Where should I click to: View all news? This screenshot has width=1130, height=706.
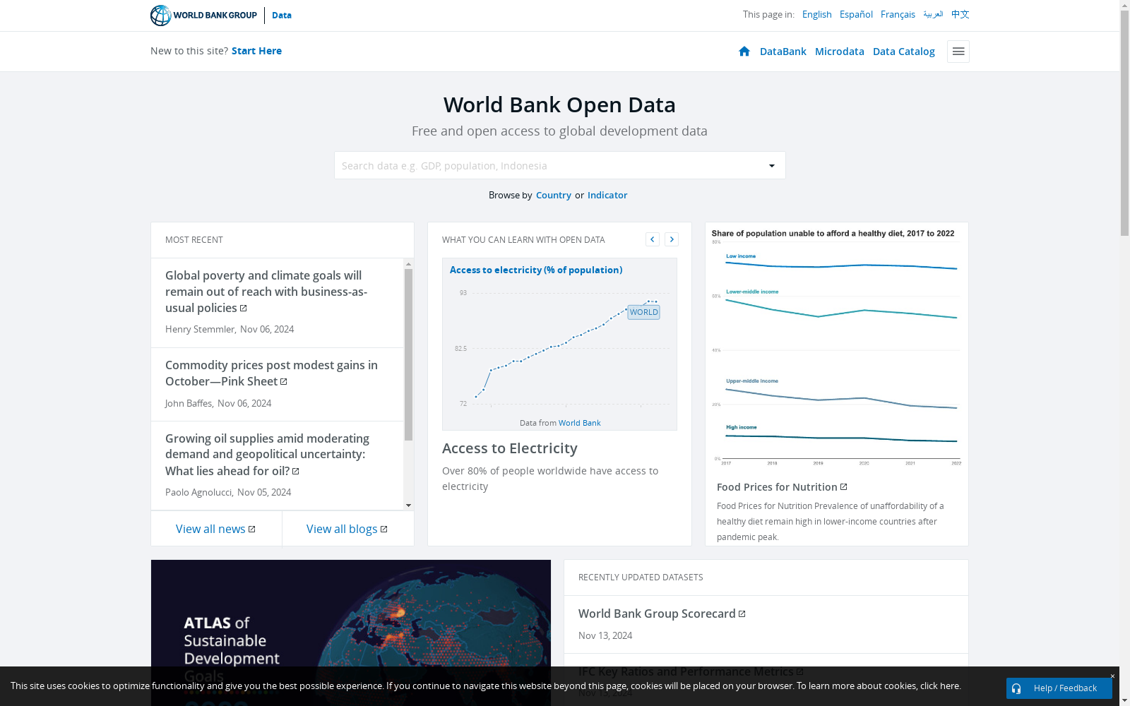click(x=210, y=529)
